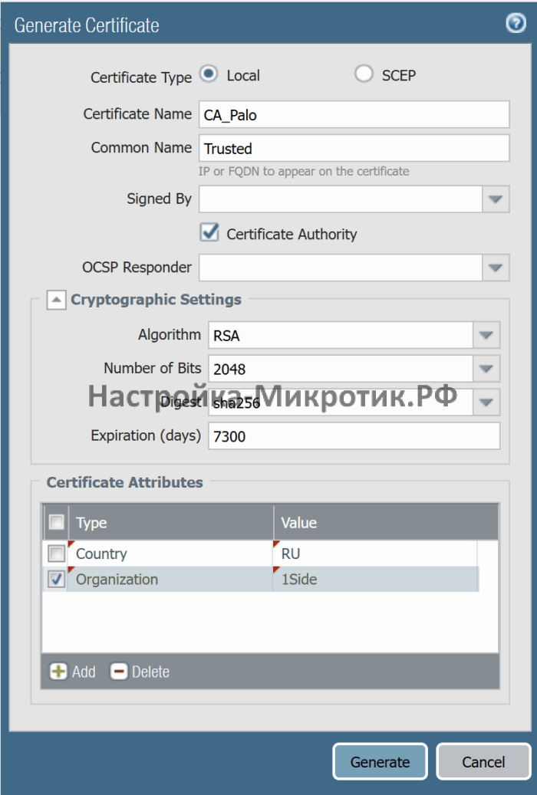Toggle the select-all checkbox in attributes header
537x795 pixels.
click(x=56, y=522)
